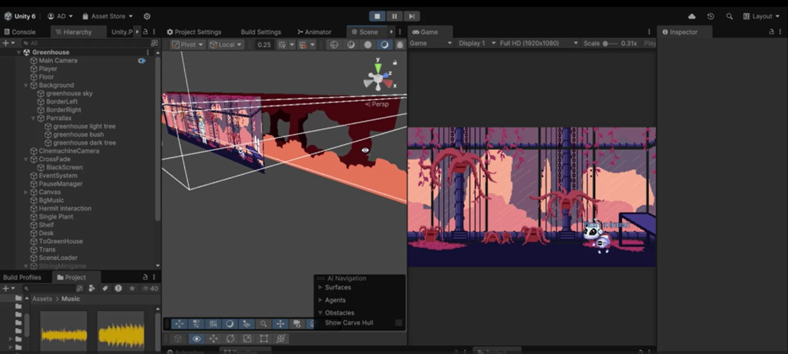Open the Game view mode dropdown
Screen dimensions: 788x354
point(431,43)
